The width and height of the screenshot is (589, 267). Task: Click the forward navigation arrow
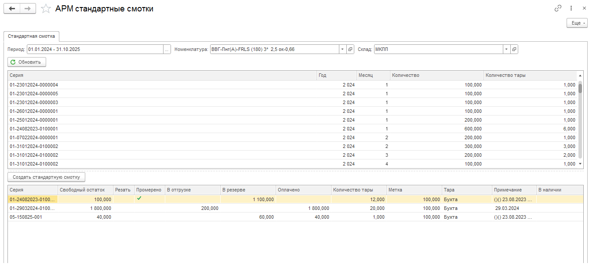[x=28, y=9]
